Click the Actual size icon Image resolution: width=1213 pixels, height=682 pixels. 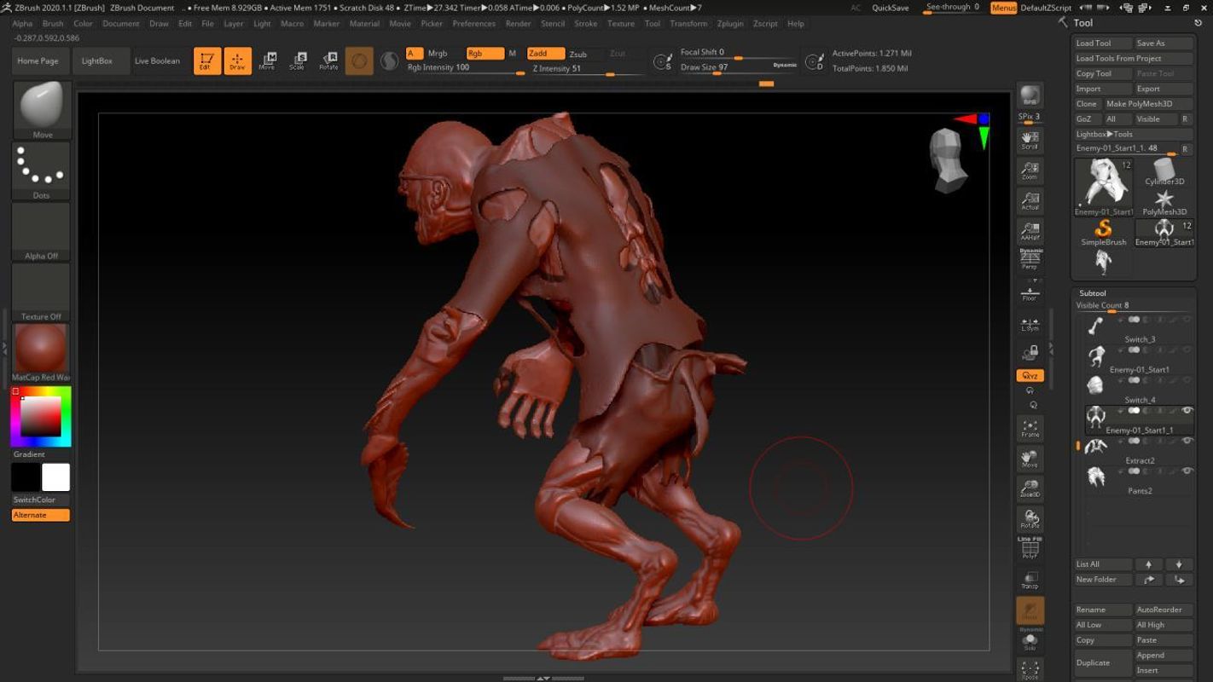1030,201
